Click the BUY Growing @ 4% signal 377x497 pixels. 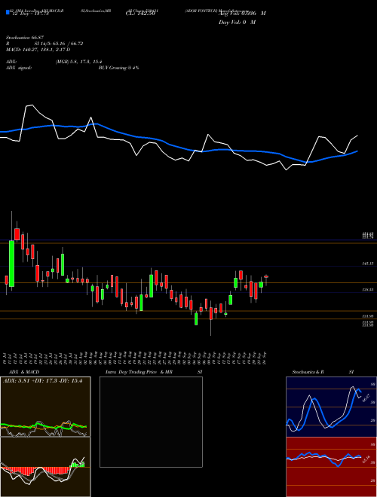pyautogui.click(x=118, y=68)
